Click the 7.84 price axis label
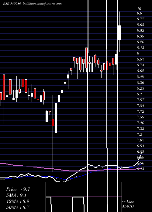The height and width of the screenshot is (212, 152). pyautogui.click(x=140, y=106)
